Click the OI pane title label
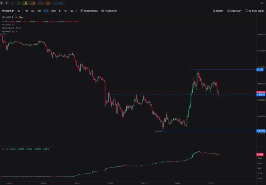The width and height of the screenshot is (266, 185). click(2, 149)
